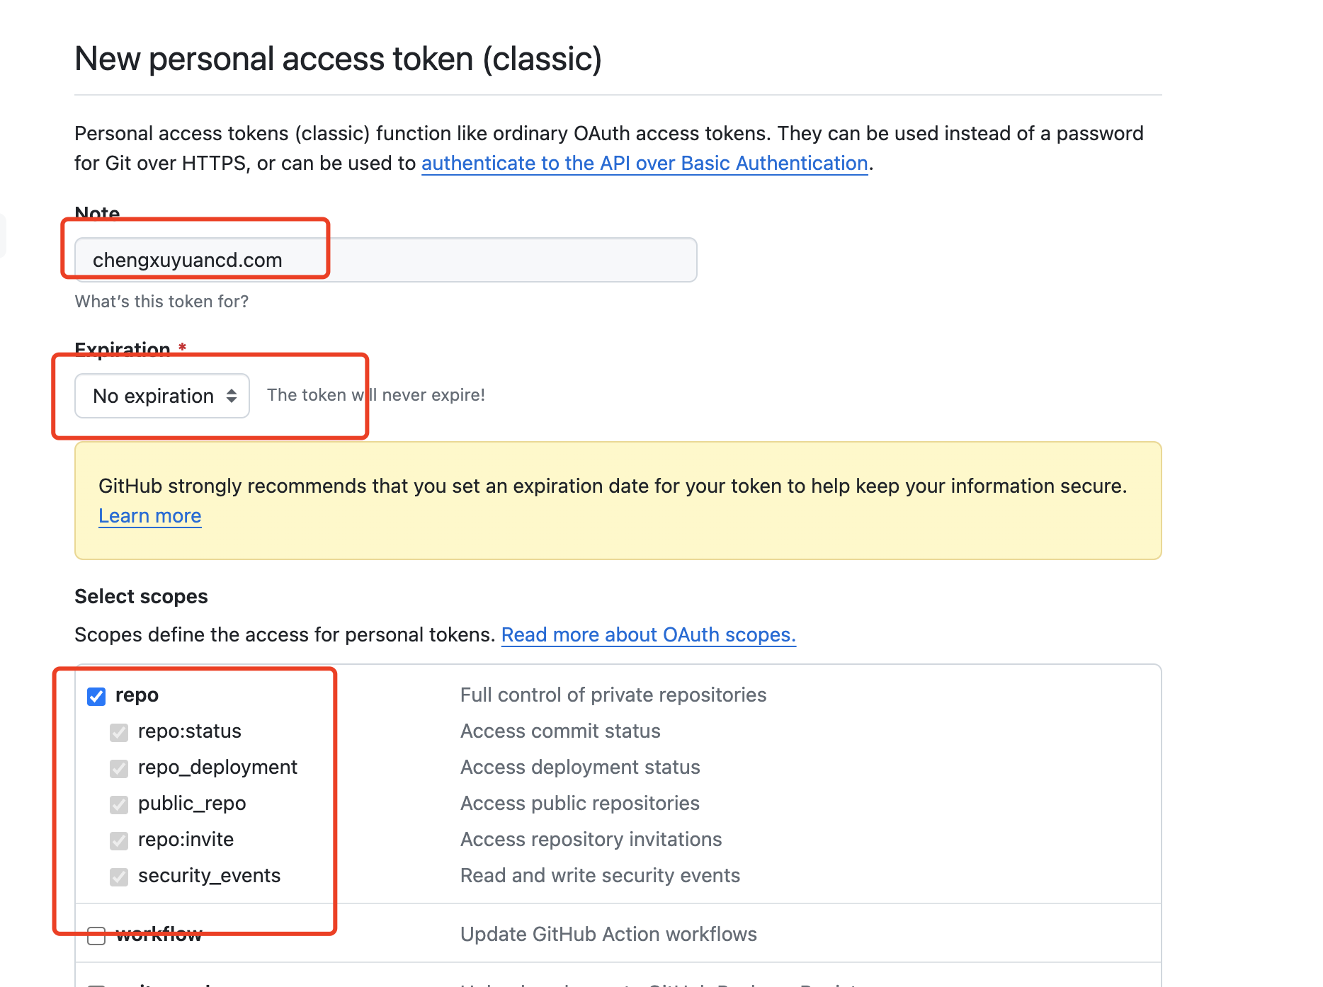Toggle the repo:invite checkbox
The width and height of the screenshot is (1323, 987).
[x=119, y=840]
